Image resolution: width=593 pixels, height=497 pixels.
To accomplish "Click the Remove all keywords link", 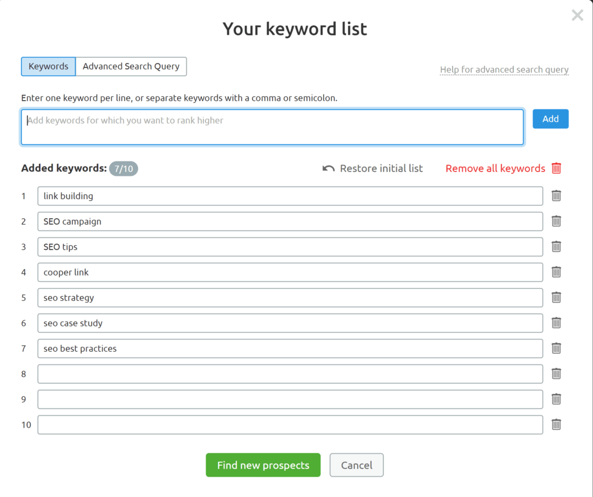I will (495, 168).
